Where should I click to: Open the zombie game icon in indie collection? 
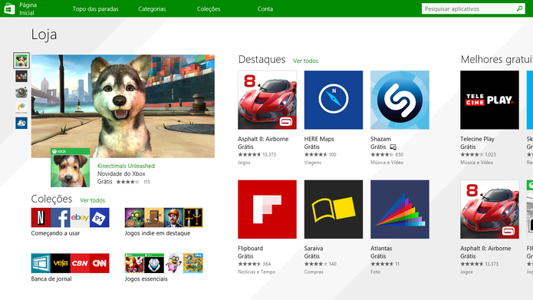135,217
